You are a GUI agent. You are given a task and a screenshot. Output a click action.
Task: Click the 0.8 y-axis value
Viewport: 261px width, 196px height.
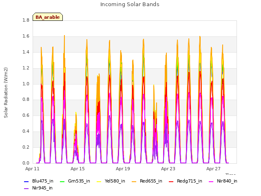click(x=26, y=100)
